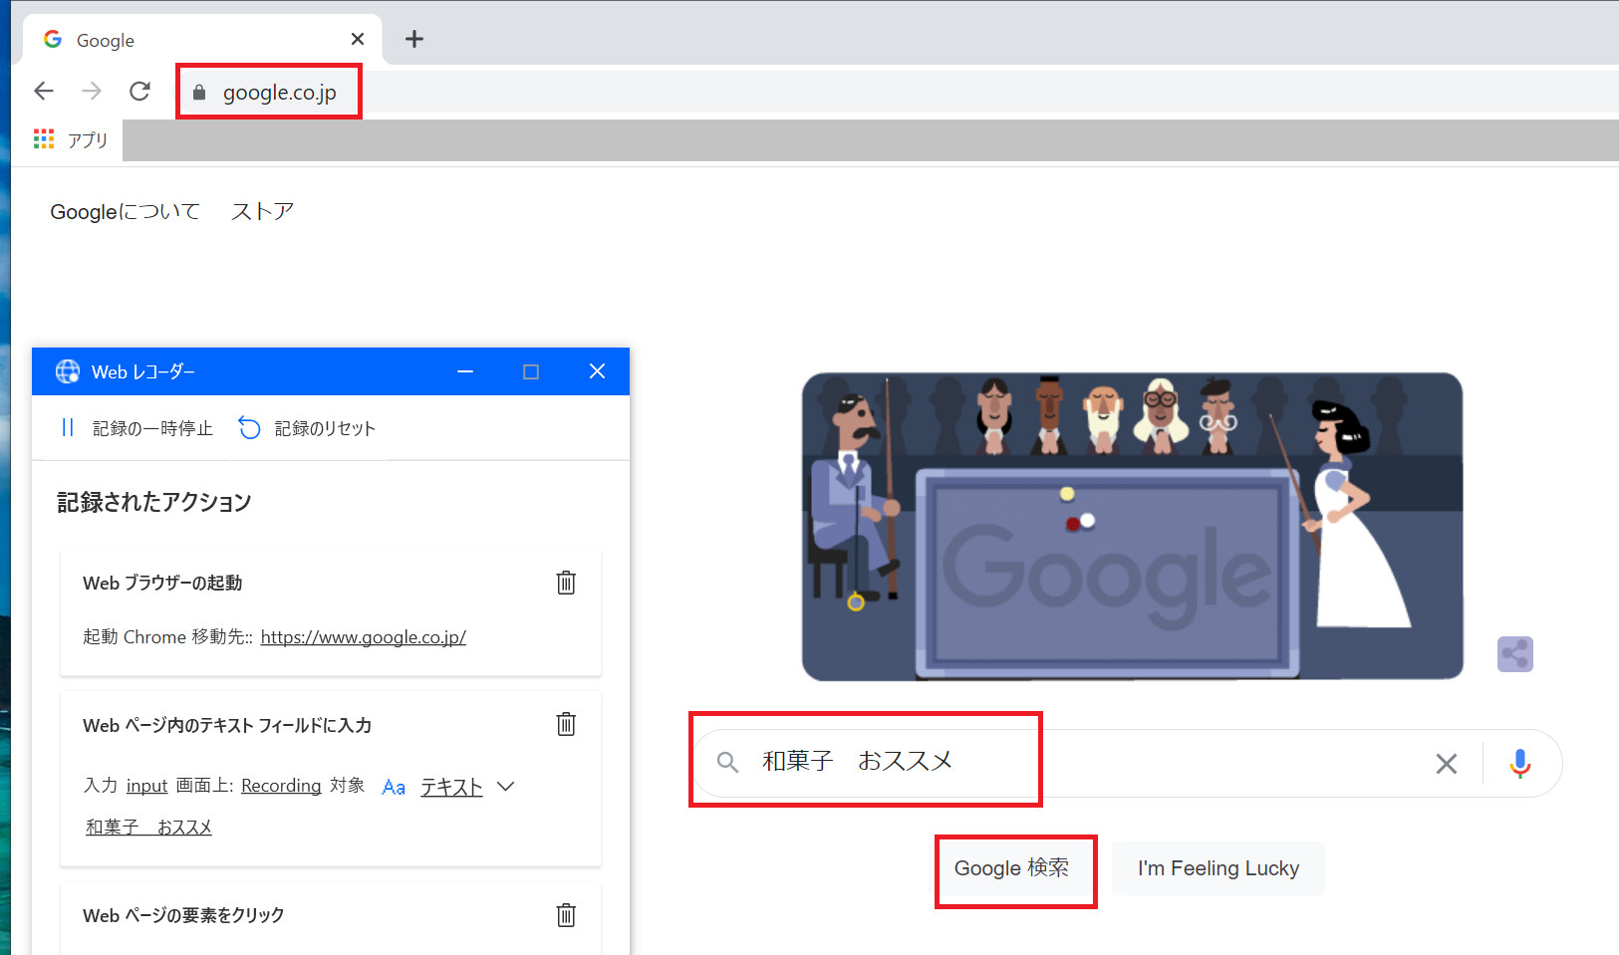Image resolution: width=1619 pixels, height=955 pixels.
Task: Click the Google doodle image
Action: [x=1133, y=526]
